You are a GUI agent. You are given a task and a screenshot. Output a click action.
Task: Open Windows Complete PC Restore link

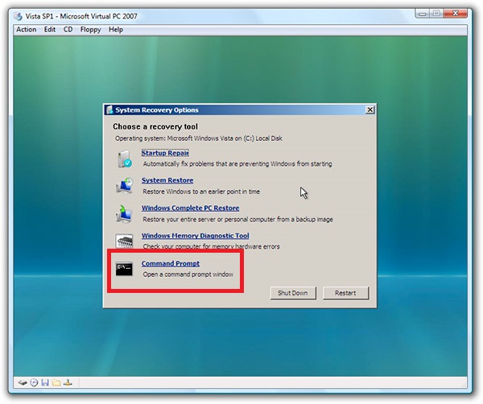point(190,208)
